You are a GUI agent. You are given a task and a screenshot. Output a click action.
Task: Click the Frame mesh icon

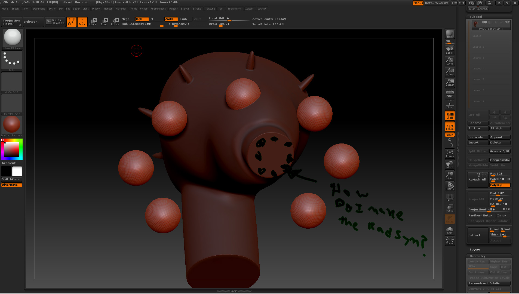coord(450,154)
